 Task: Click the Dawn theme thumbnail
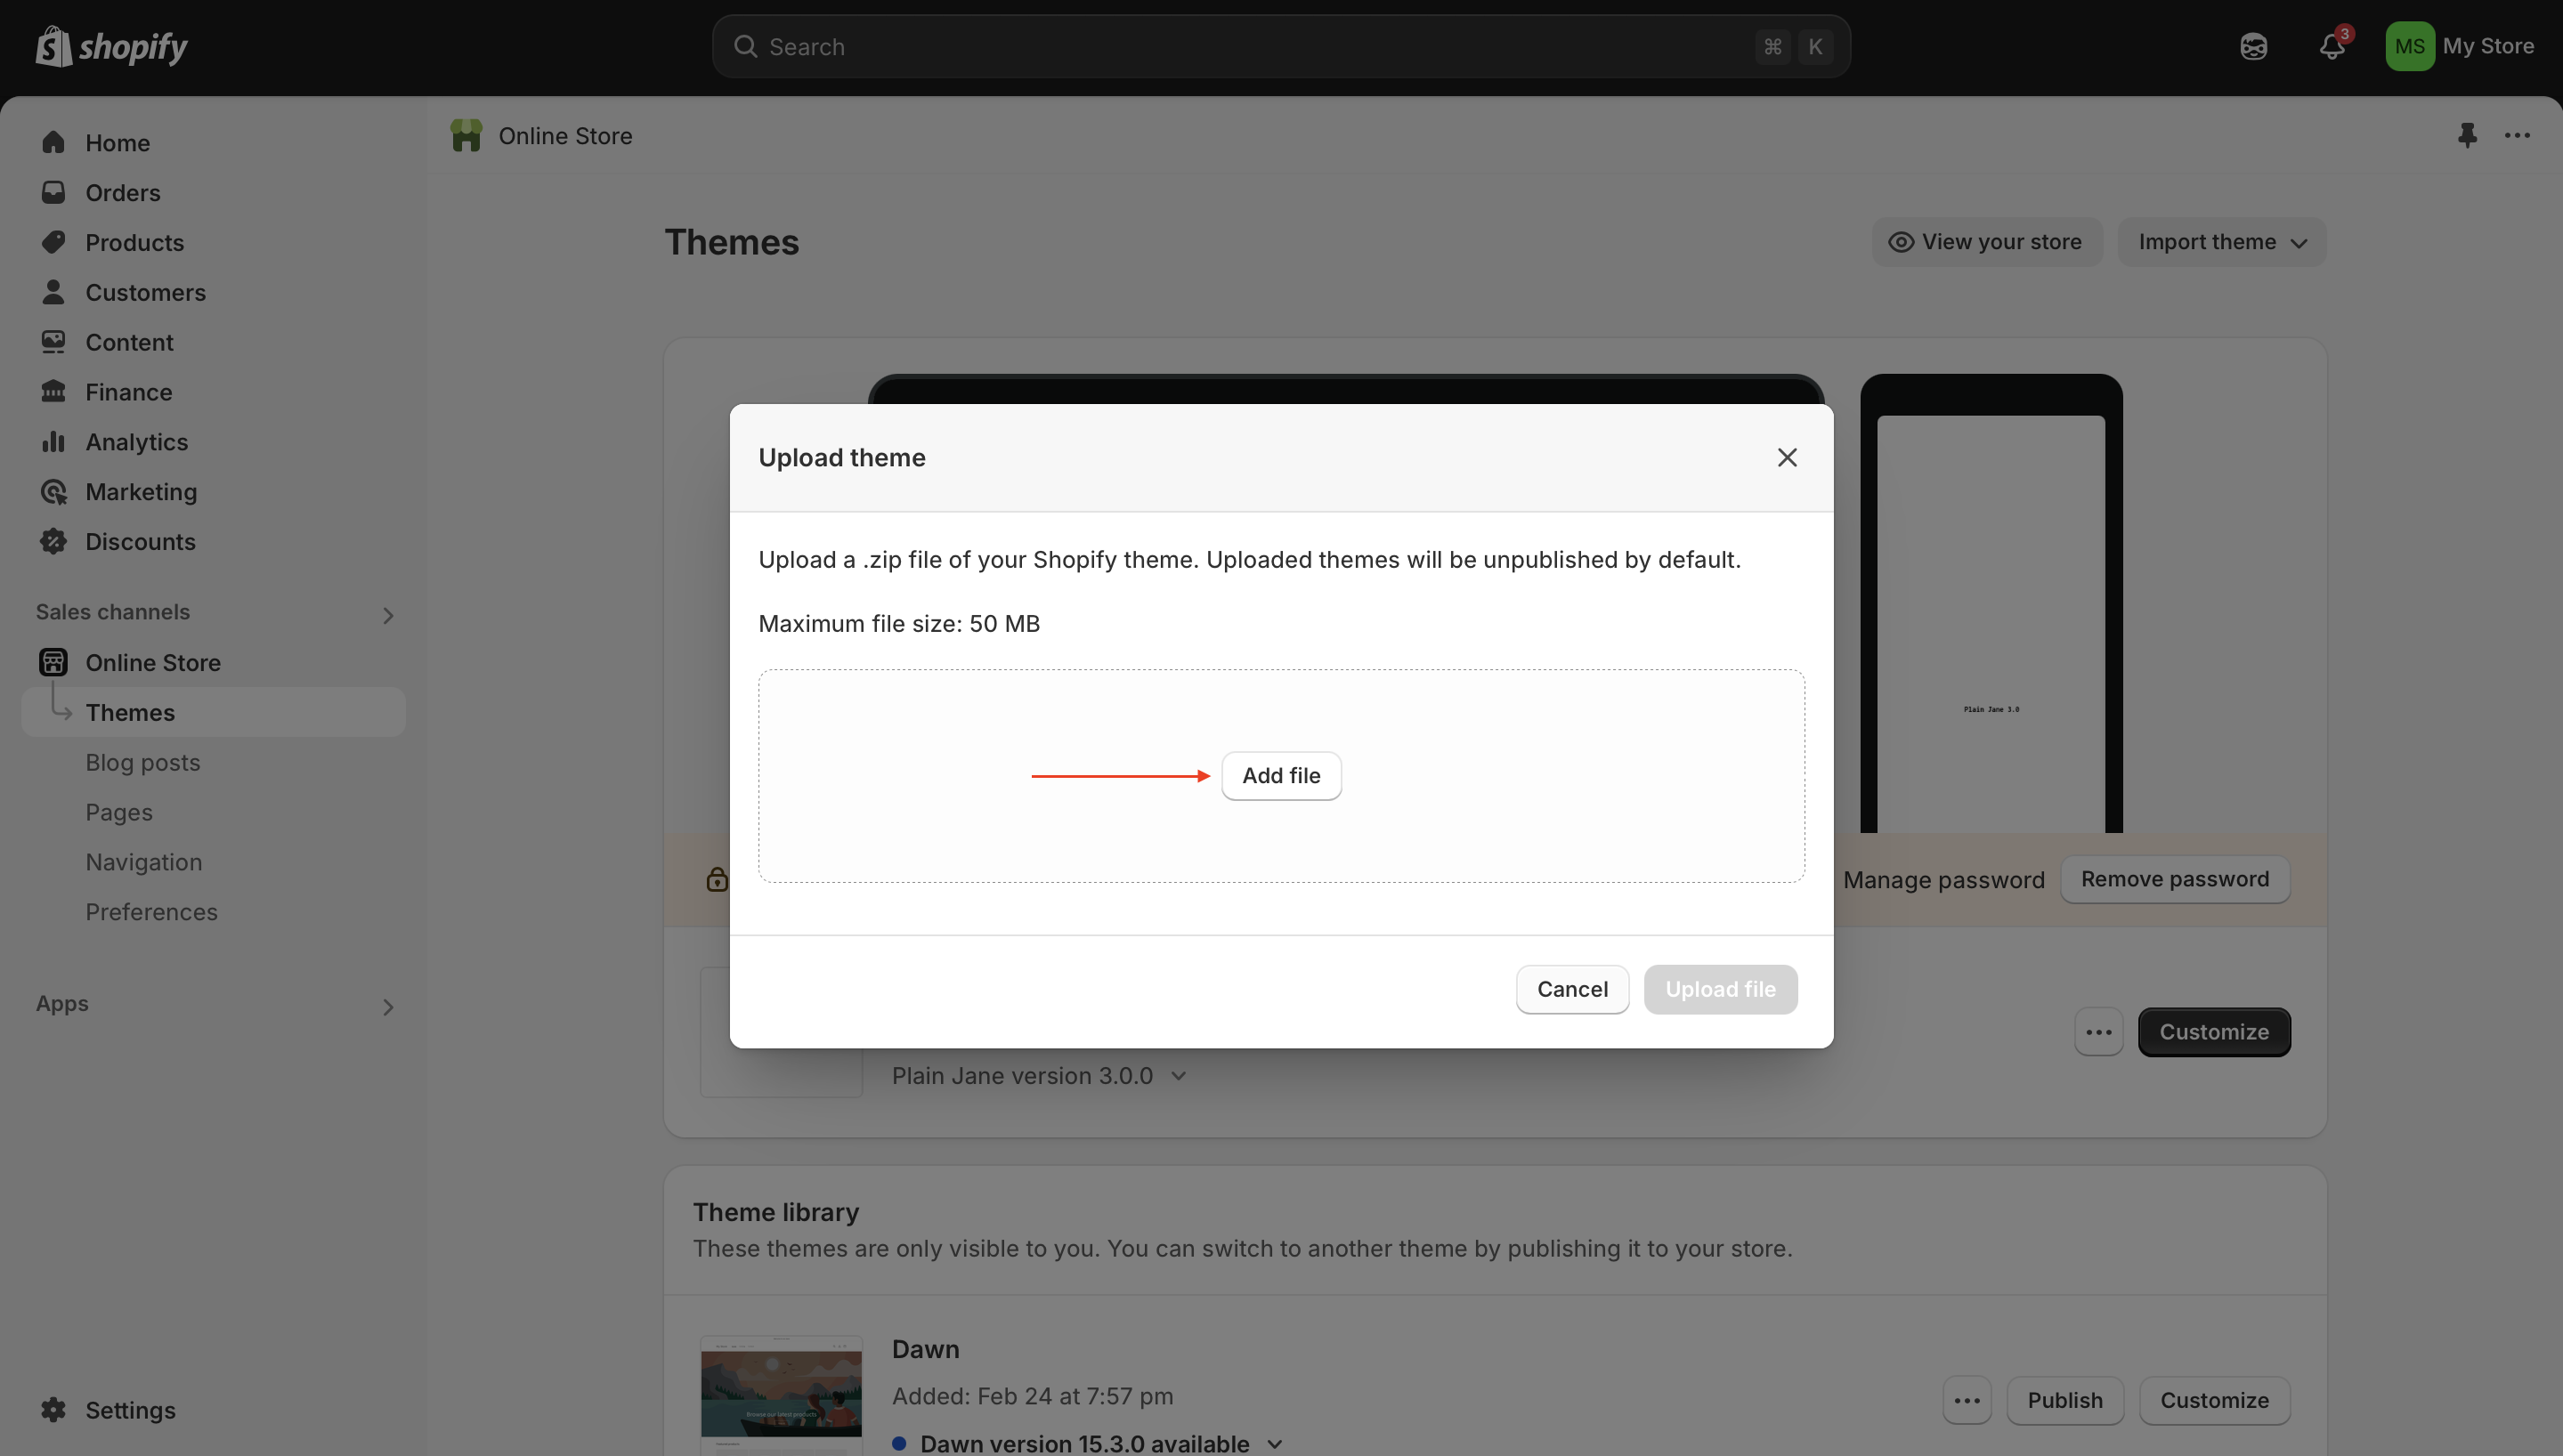781,1394
